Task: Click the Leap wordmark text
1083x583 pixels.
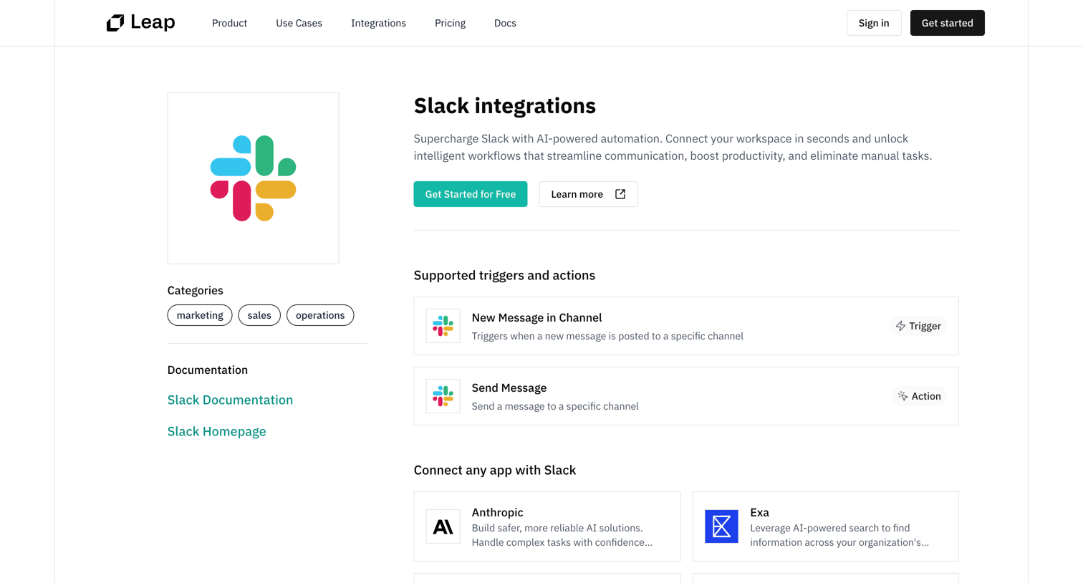Action: [153, 23]
